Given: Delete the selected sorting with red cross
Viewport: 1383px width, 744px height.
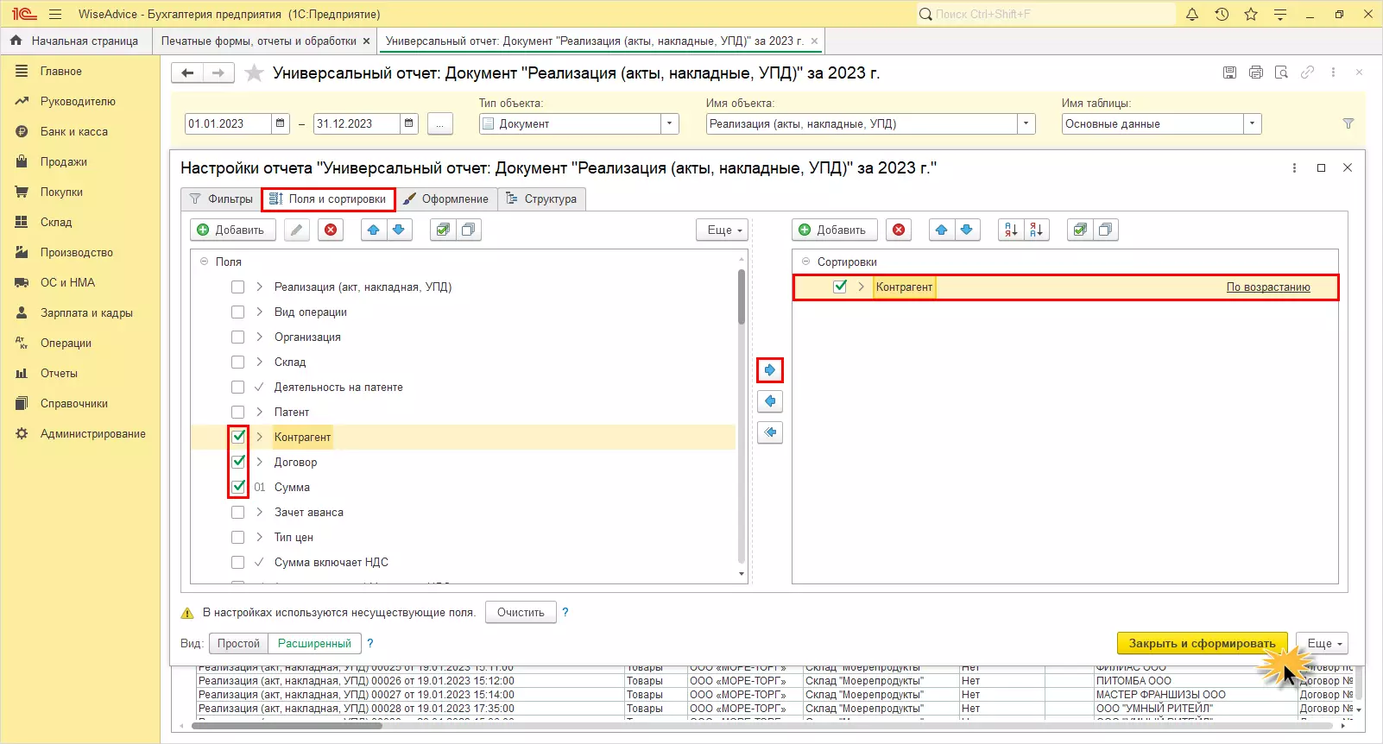Looking at the screenshot, I should [x=900, y=230].
